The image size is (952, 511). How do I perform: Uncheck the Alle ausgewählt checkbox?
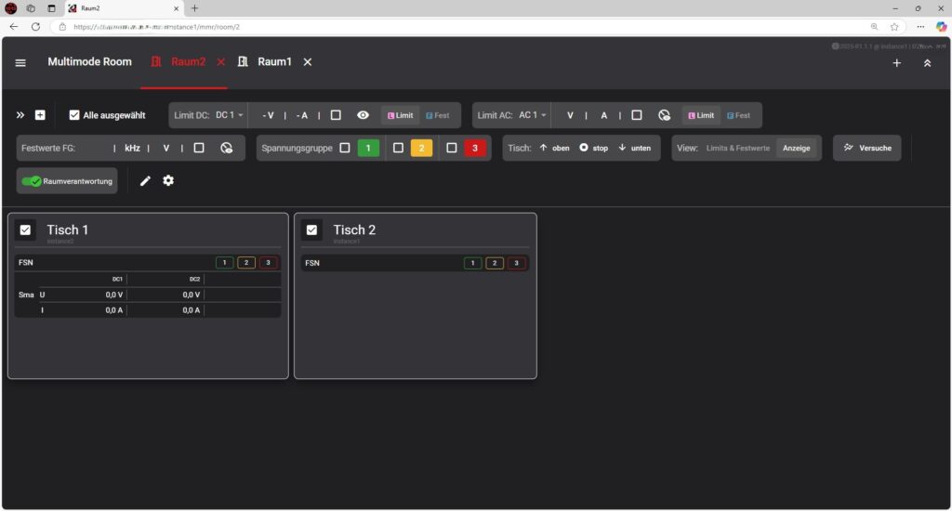[x=74, y=115]
